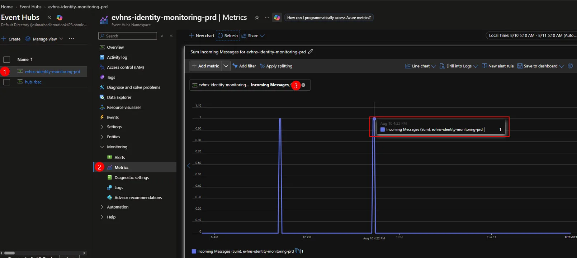This screenshot has width=577, height=258.
Task: Click the evhns-identity-monitoring-prd breadcrumb
Action: 78,7
